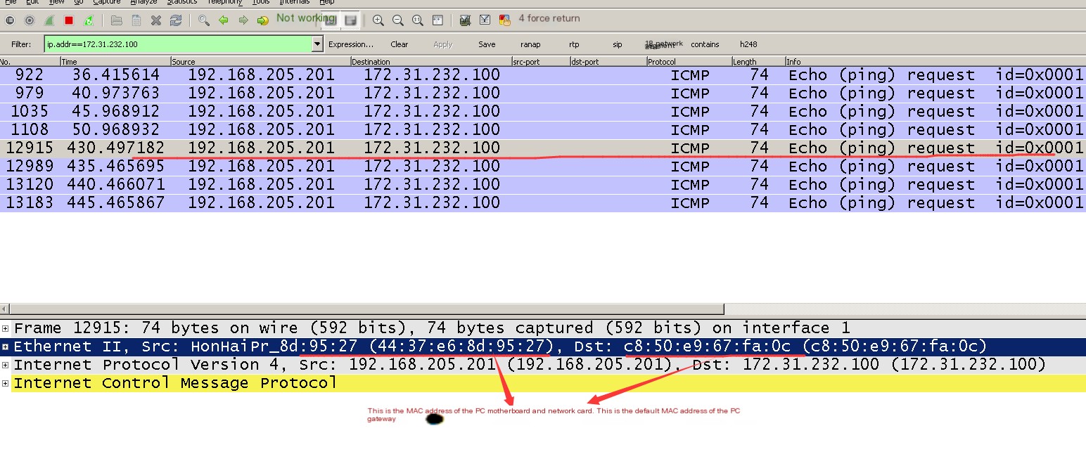The height and width of the screenshot is (466, 1086).
Task: Expand the Frame 12915 tree node
Action: pyautogui.click(x=6, y=328)
